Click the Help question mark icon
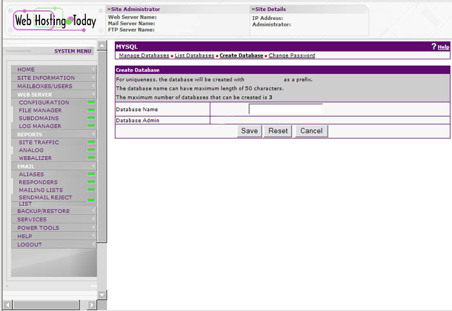Screen dimensions: 452x311 434,47
